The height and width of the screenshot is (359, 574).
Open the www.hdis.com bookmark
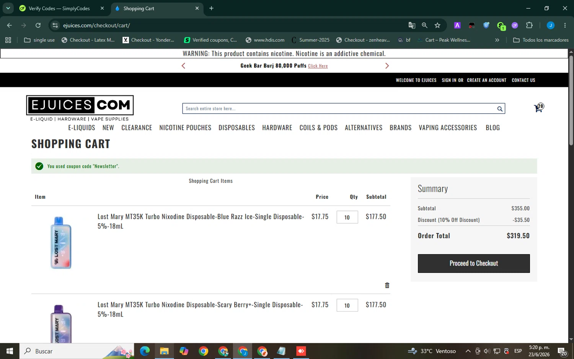[265, 40]
